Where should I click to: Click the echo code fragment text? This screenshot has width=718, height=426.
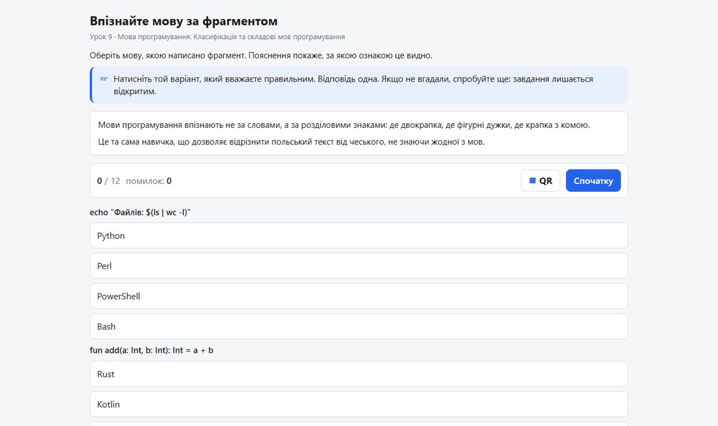coord(140,212)
